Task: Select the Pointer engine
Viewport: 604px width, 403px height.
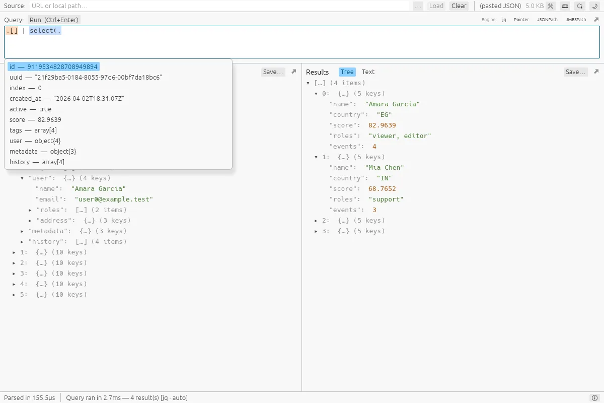Action: pos(521,20)
